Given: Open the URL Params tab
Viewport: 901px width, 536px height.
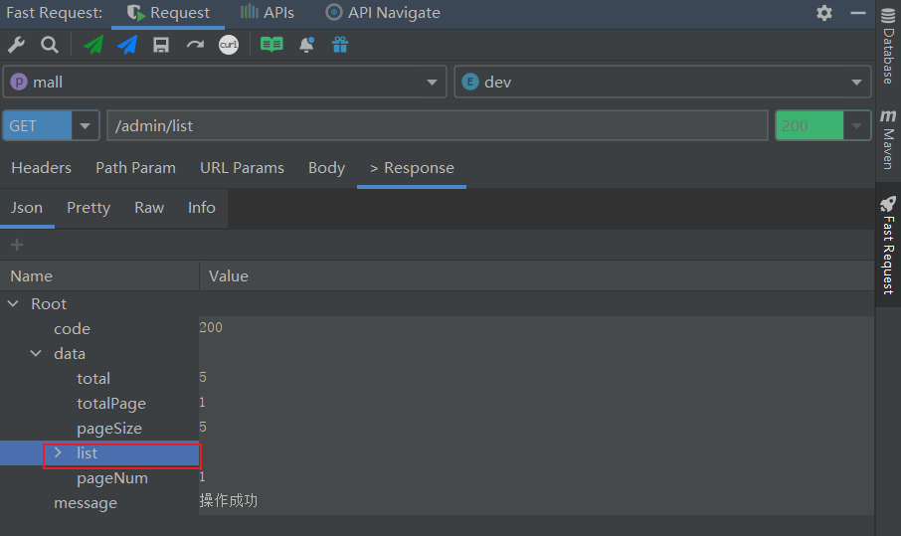Looking at the screenshot, I should click(242, 168).
